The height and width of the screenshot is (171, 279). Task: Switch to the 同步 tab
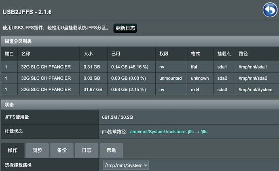pyautogui.click(x=37, y=150)
